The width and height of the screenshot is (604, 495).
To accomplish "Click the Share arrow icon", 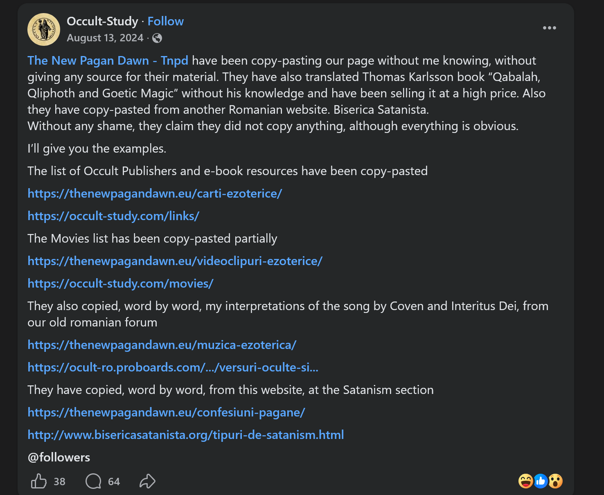I will [147, 481].
